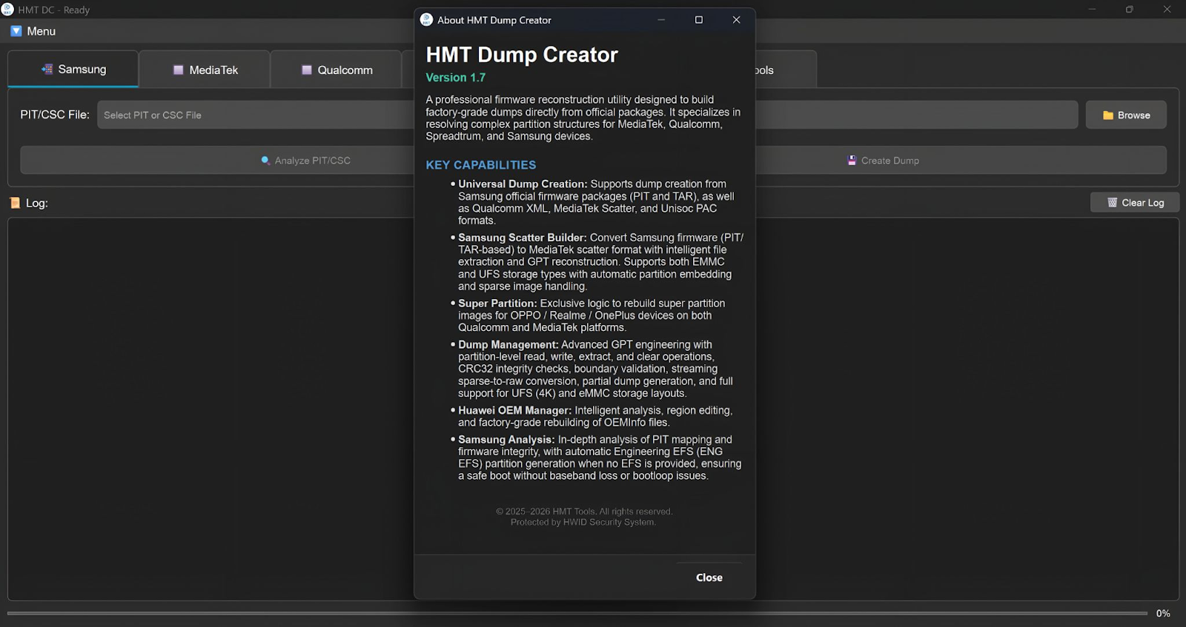This screenshot has height=627, width=1186.
Task: Click the orange Log notebook icon
Action: coord(15,203)
